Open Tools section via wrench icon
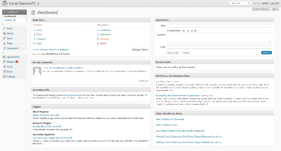The width and height of the screenshot is (281, 151). [4, 71]
